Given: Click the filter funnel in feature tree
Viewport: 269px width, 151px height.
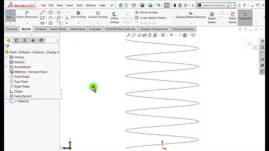Looking at the screenshot, I should (8, 47).
